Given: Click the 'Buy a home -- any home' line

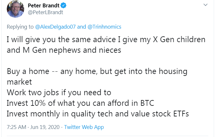Looking at the screenshot, I should [x=97, y=71].
